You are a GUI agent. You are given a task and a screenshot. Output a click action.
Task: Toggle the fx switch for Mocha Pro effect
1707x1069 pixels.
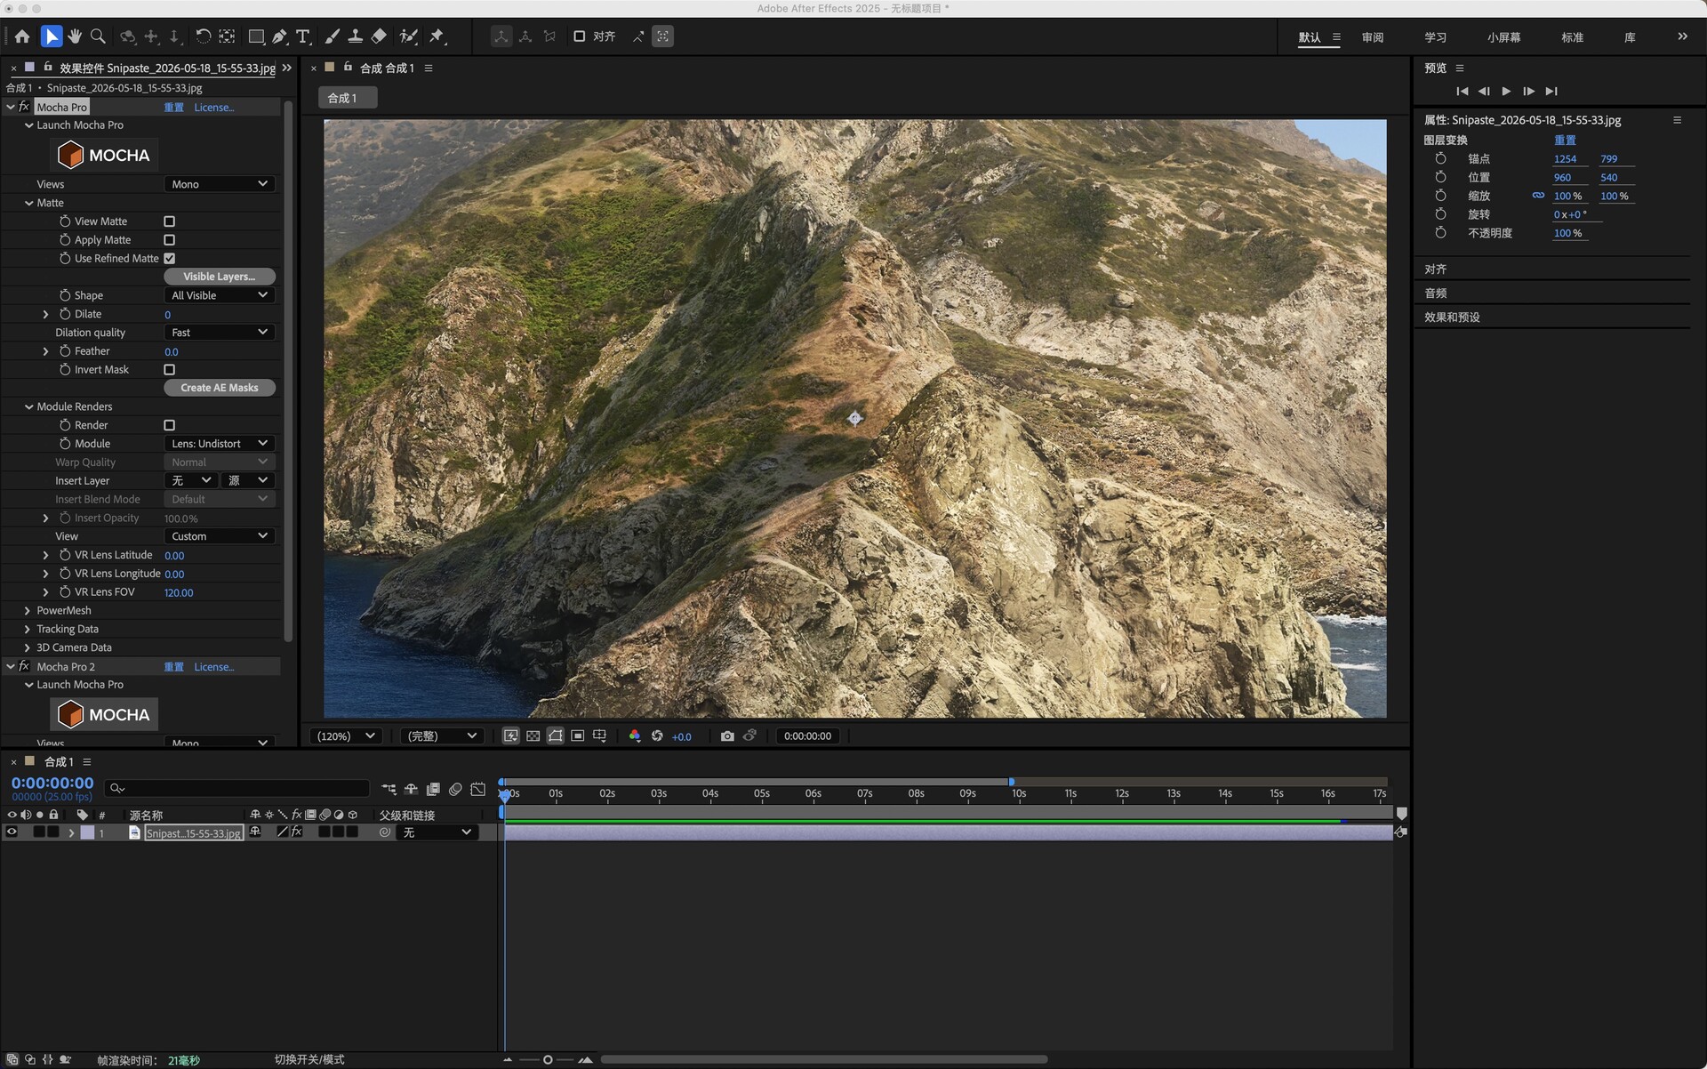(x=24, y=107)
